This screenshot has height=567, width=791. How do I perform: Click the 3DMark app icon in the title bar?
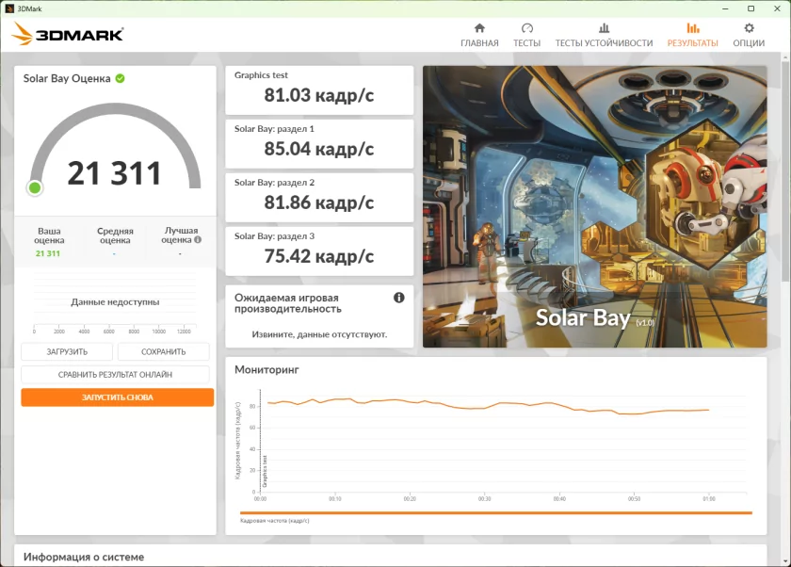pyautogui.click(x=8, y=8)
